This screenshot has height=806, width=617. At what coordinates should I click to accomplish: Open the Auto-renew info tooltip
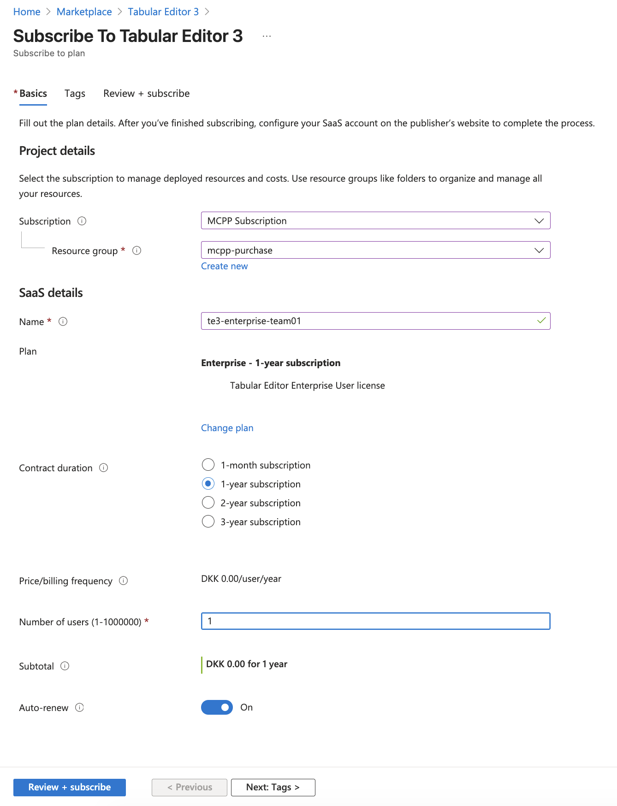point(80,708)
